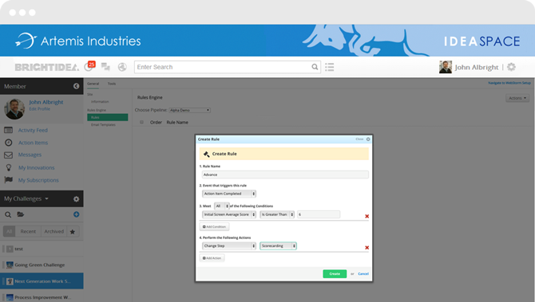Image resolution: width=535 pixels, height=302 pixels.
Task: Click the Order column header
Action: [156, 122]
